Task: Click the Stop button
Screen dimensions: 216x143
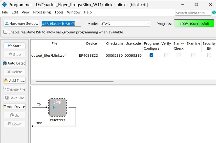Action: pyautogui.click(x=15, y=55)
